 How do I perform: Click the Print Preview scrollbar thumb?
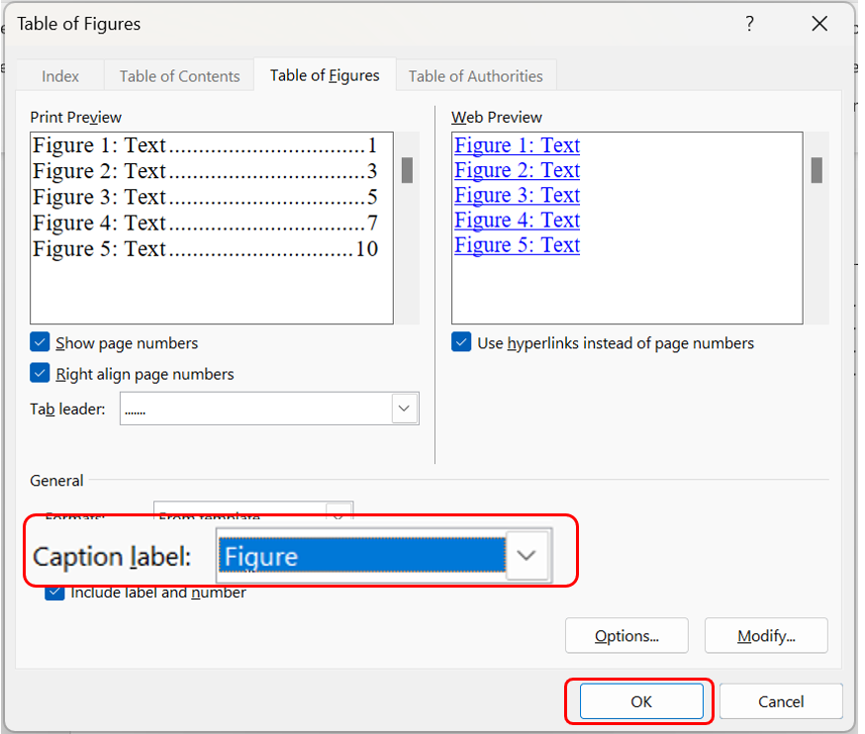tap(407, 170)
